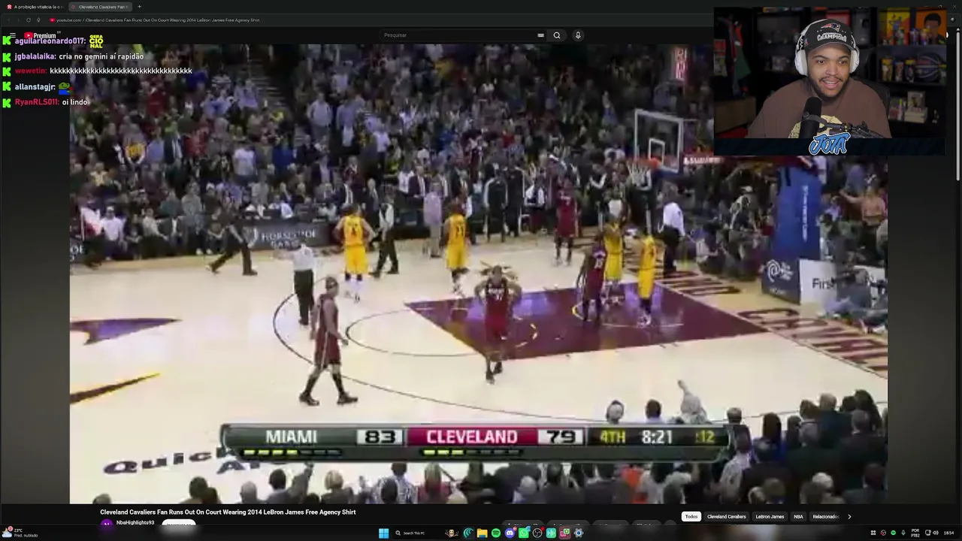Select the NBA filter chip
The height and width of the screenshot is (541, 962).
tap(798, 517)
